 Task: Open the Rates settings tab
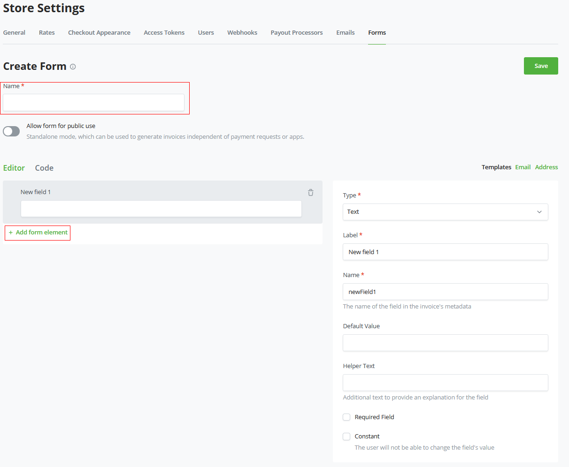46,32
